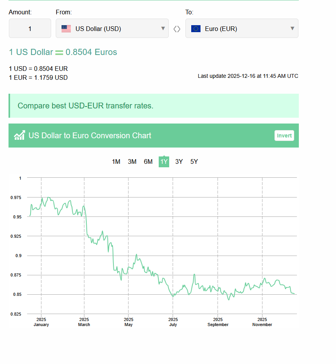Click the green equals sign icon
This screenshot has height=364, width=336.
[59, 53]
